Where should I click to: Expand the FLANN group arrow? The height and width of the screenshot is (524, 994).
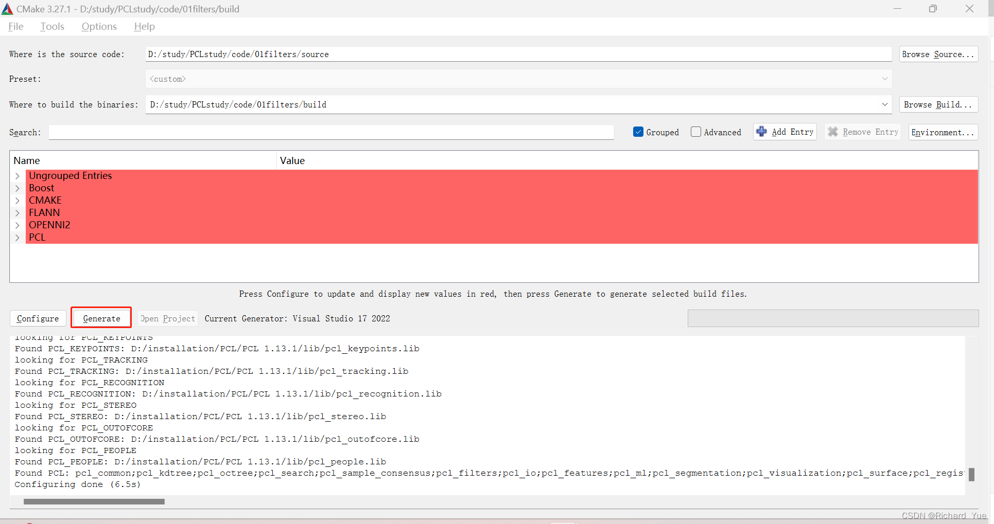click(18, 213)
